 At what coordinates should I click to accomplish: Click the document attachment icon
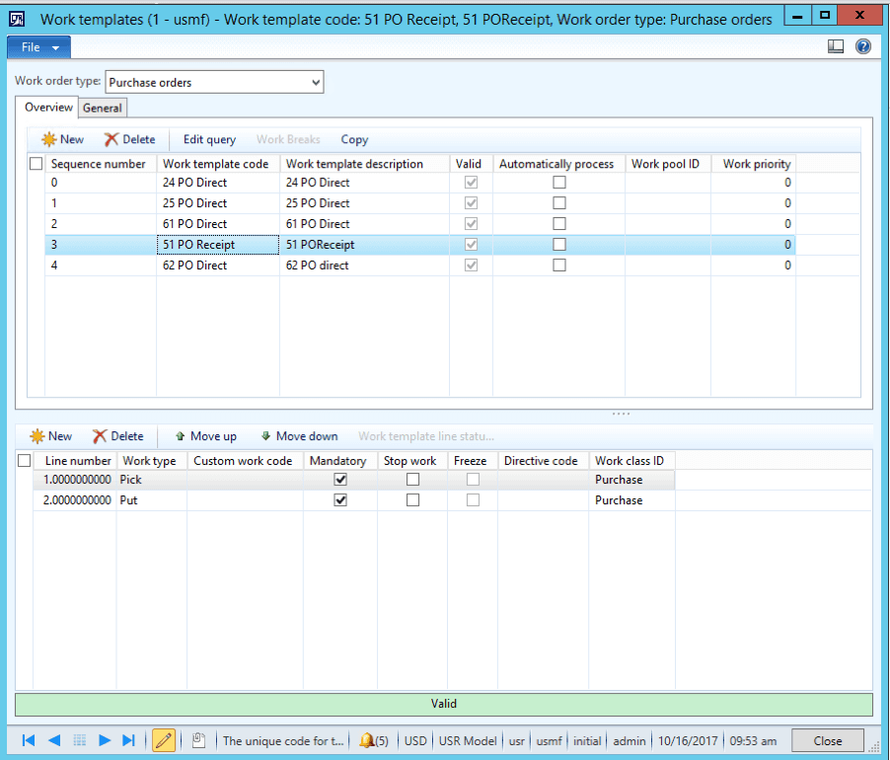point(198,740)
